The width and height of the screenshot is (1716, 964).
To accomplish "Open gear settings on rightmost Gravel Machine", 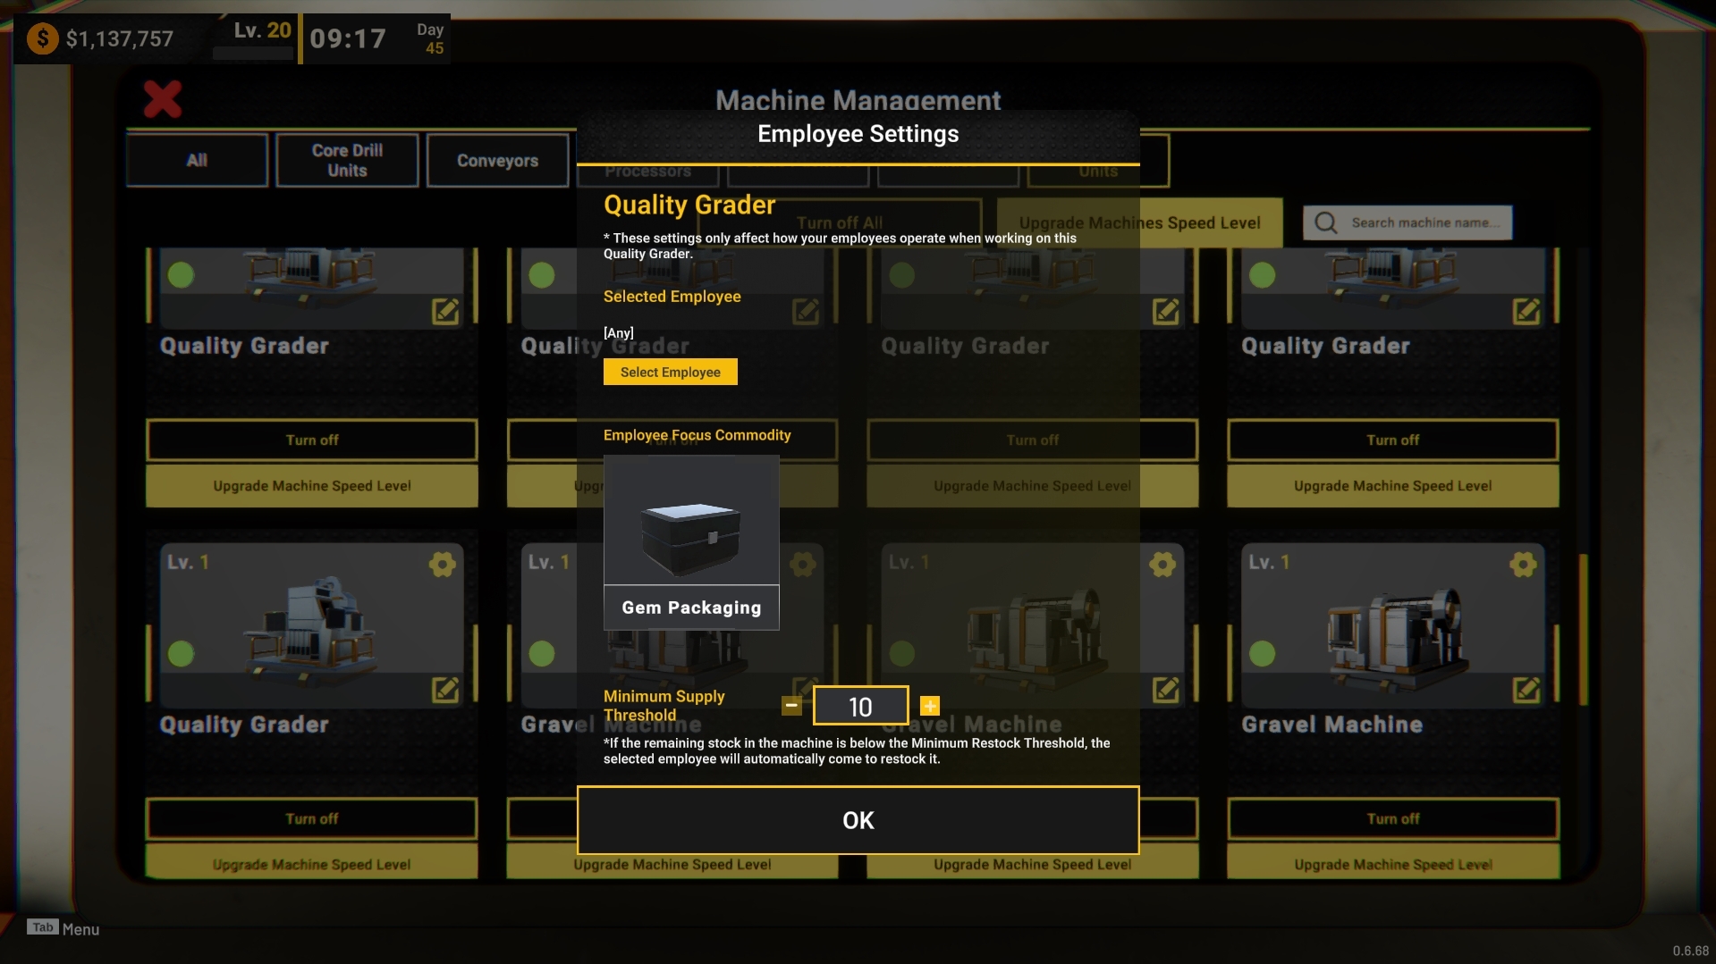I will point(1523,564).
